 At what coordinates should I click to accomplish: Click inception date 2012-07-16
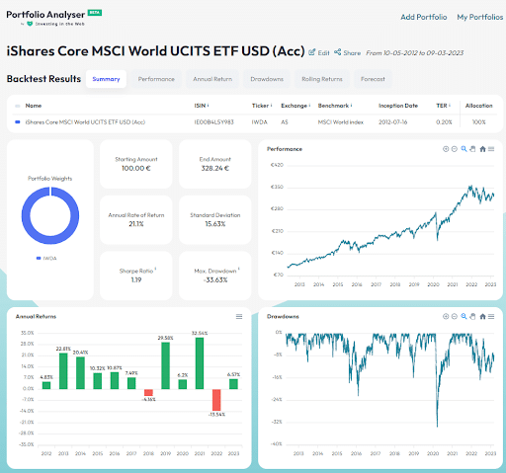point(392,122)
